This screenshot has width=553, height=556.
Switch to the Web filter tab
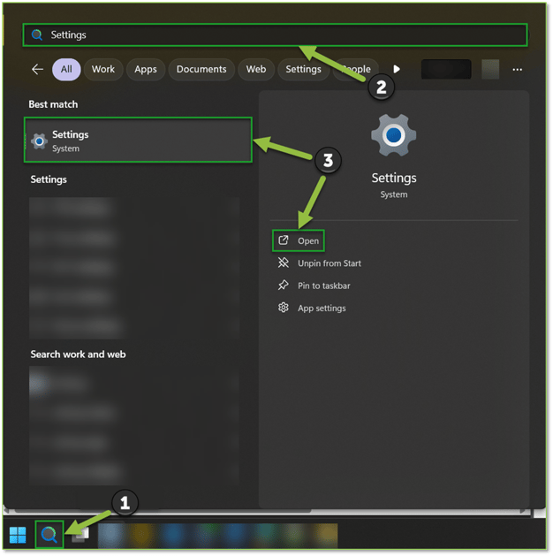point(256,69)
